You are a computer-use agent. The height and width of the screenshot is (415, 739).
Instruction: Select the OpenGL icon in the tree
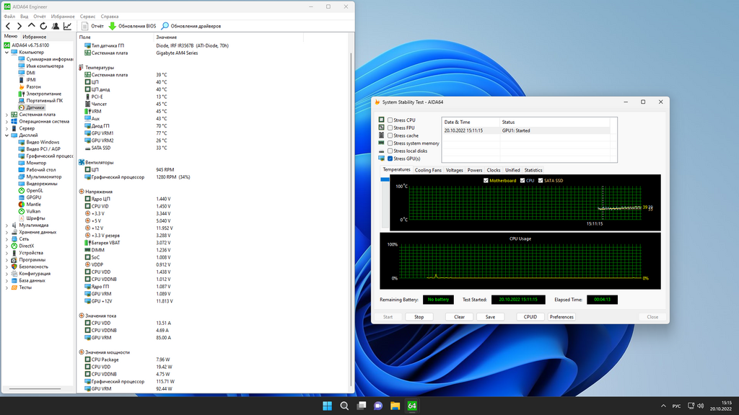(x=21, y=190)
